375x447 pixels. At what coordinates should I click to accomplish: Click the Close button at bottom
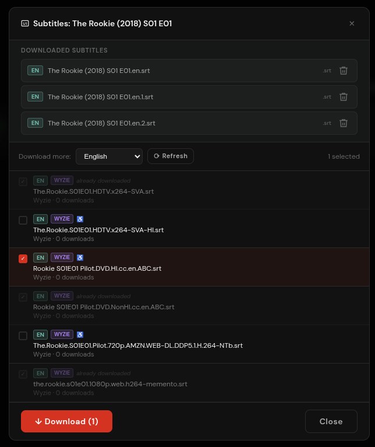(331, 421)
